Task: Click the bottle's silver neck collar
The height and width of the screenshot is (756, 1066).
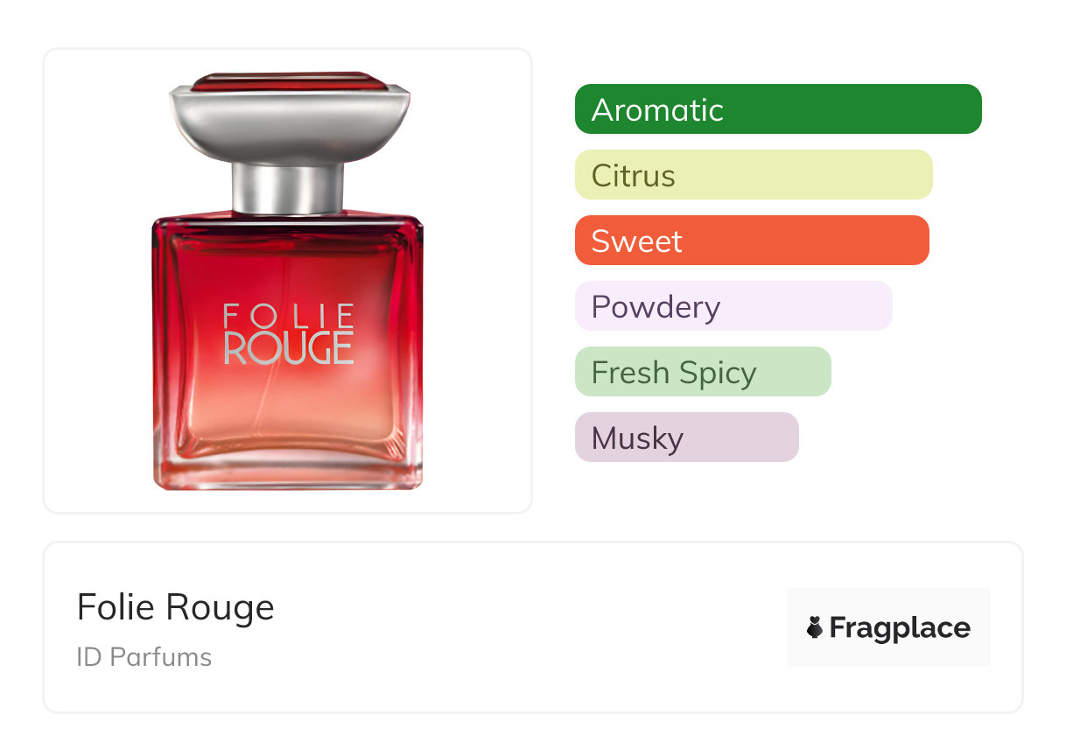Action: [x=287, y=189]
